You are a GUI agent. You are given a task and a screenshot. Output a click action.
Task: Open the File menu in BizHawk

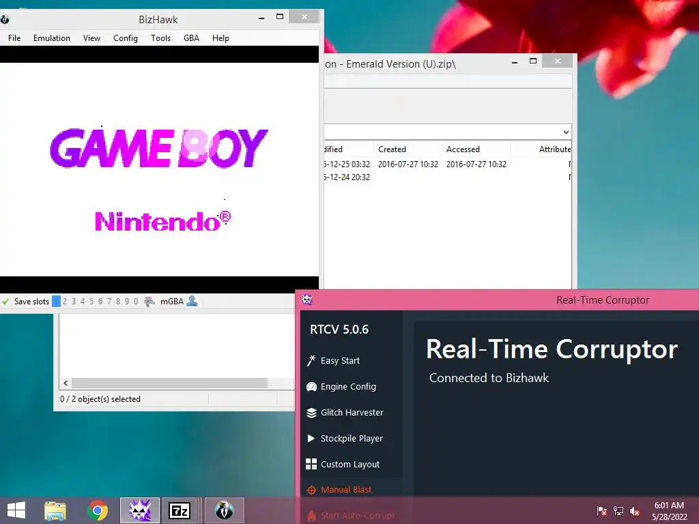click(14, 38)
